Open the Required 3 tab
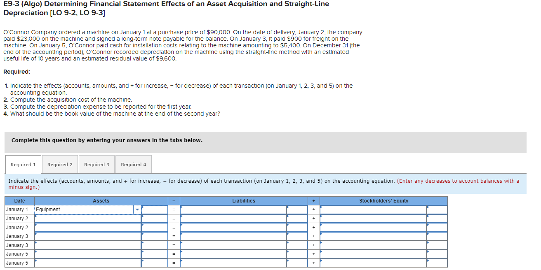The image size is (541, 270). click(96, 164)
